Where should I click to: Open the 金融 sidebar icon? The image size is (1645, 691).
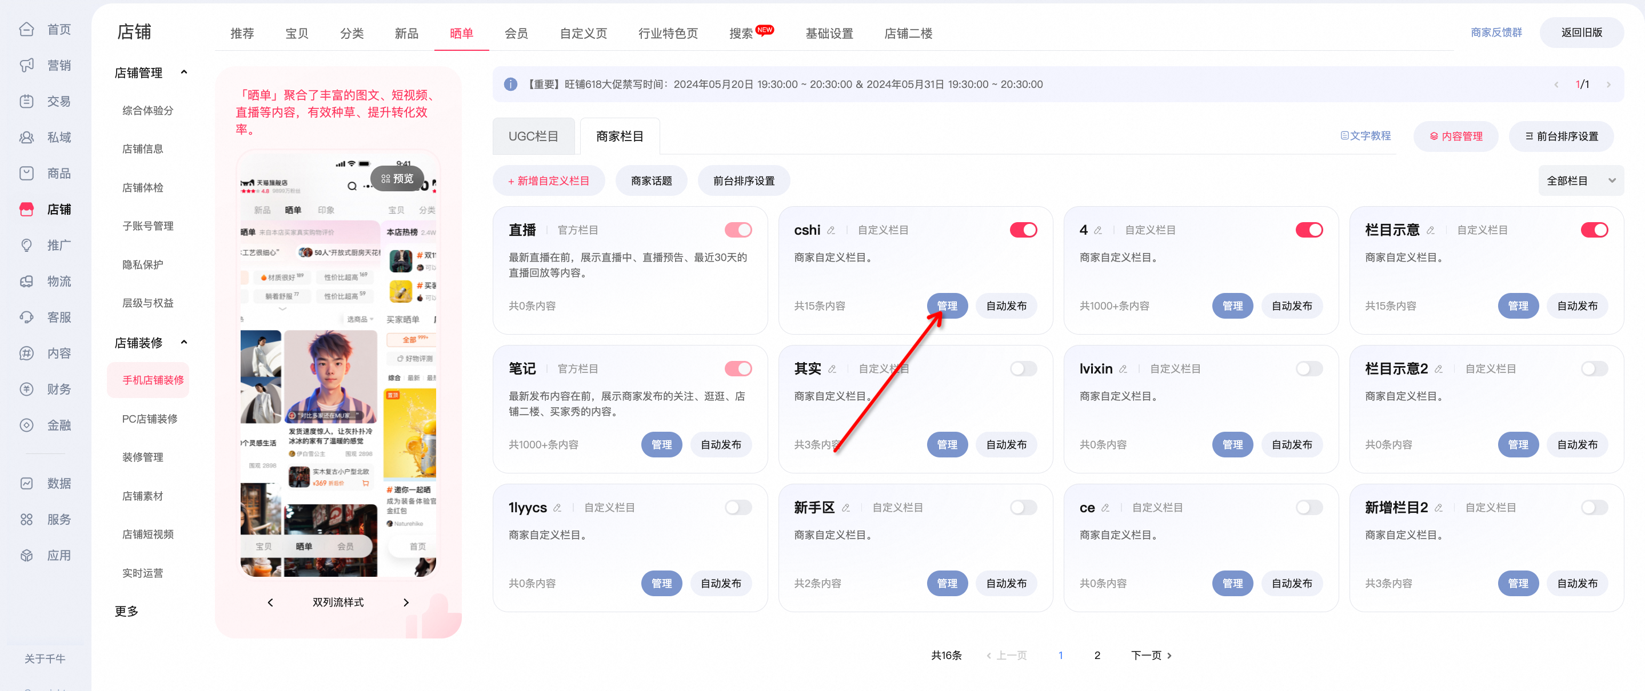(26, 425)
